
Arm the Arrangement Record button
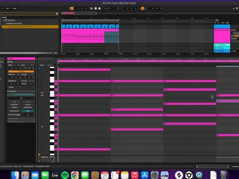(99, 8)
